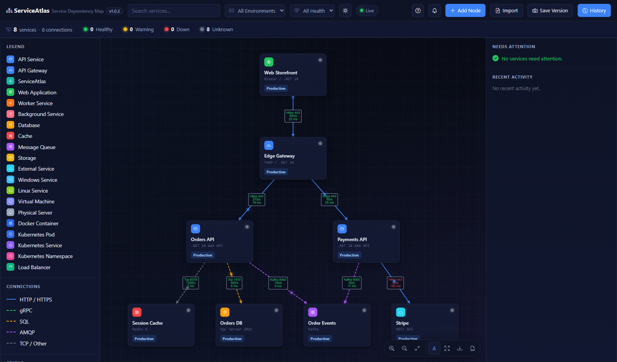Toggle the Live updates indicator
Image resolution: width=617 pixels, height=362 pixels.
click(367, 11)
